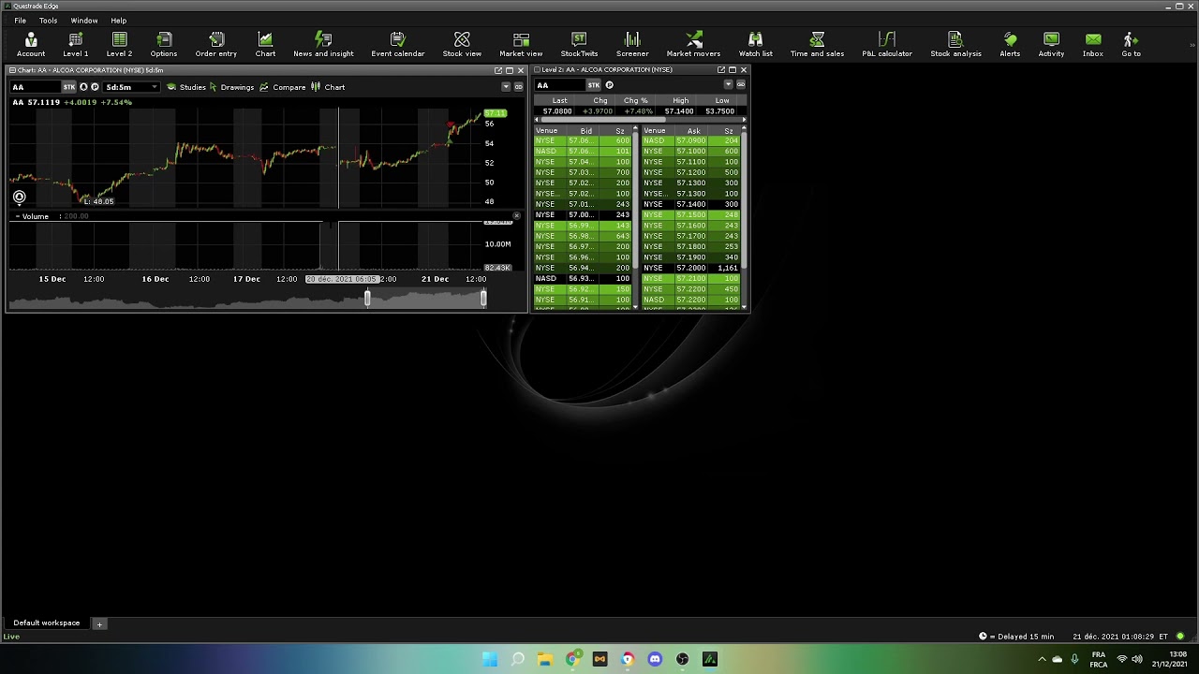The image size is (1199, 674).
Task: Open a Level 1 quote window
Action: pyautogui.click(x=75, y=44)
